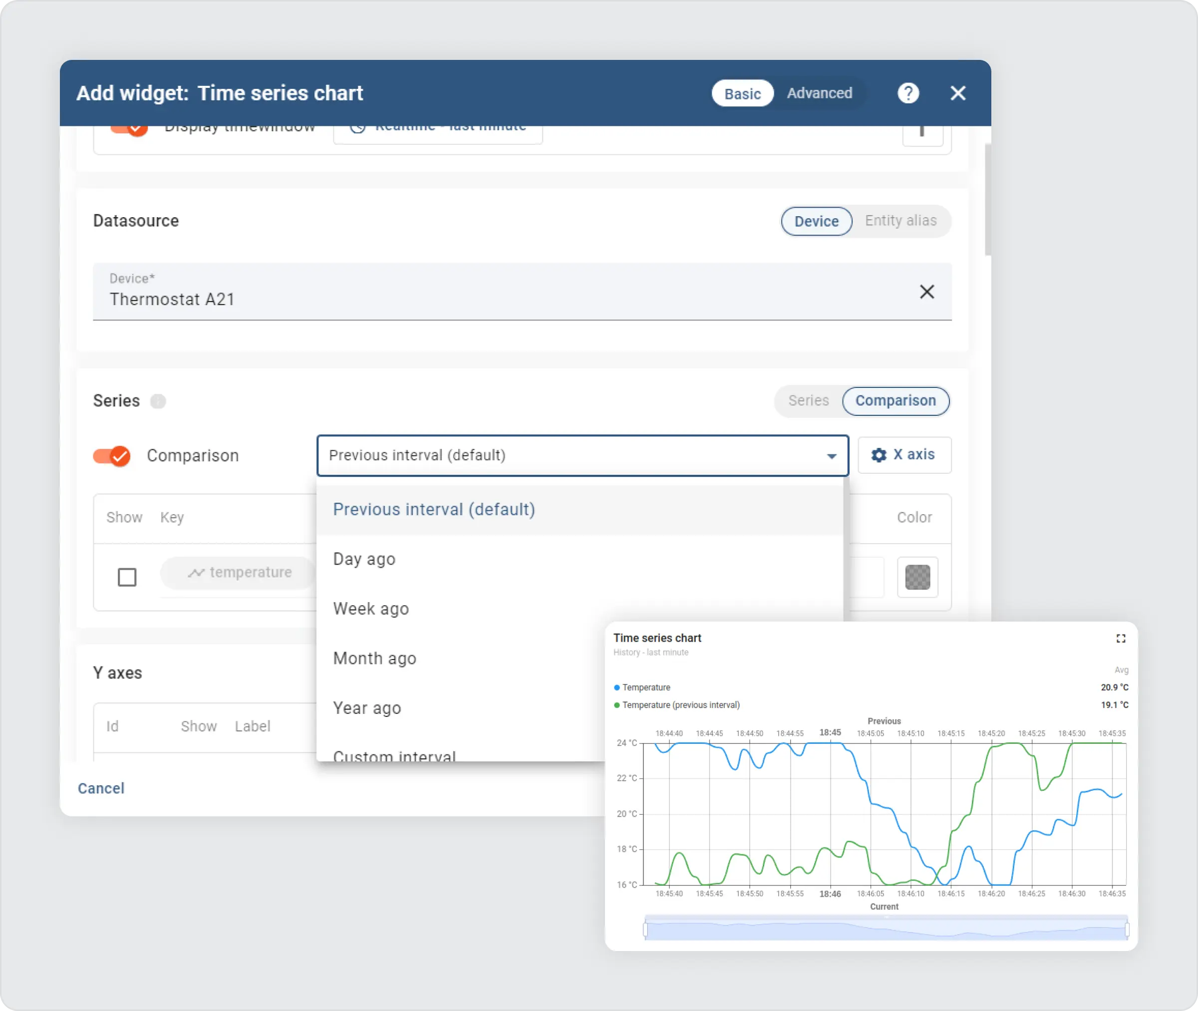Check the Show checkbox for the temperature series
Viewport: 1198px width, 1011px height.
click(x=127, y=577)
